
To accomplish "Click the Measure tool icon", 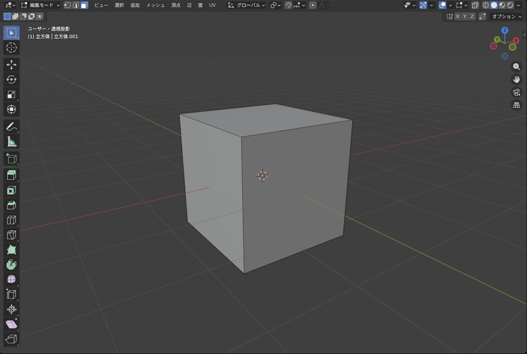I will point(11,141).
